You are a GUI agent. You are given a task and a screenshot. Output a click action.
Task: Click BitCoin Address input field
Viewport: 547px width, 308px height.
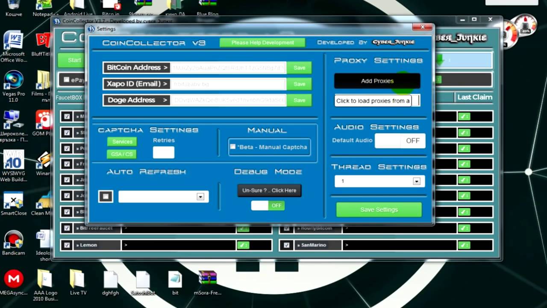point(228,68)
